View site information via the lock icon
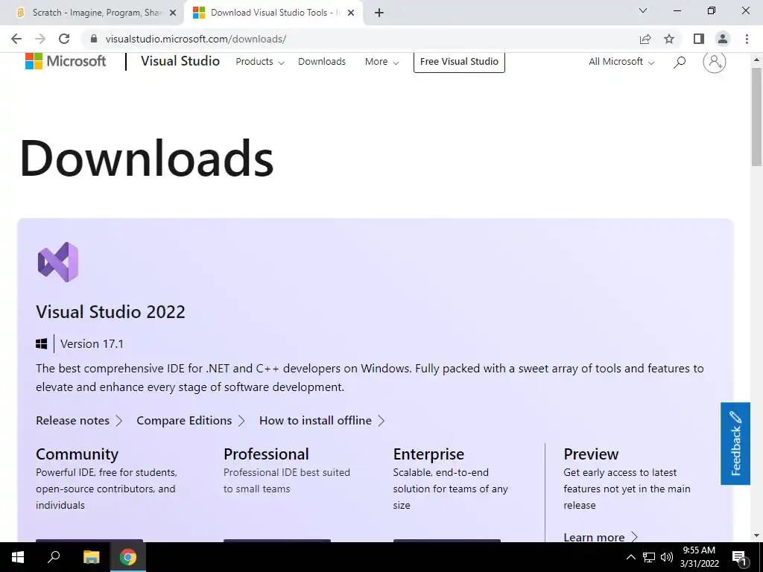The image size is (763, 572). tap(94, 39)
